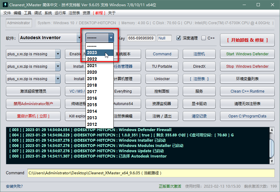Select the blank ------ year option

click(x=99, y=46)
